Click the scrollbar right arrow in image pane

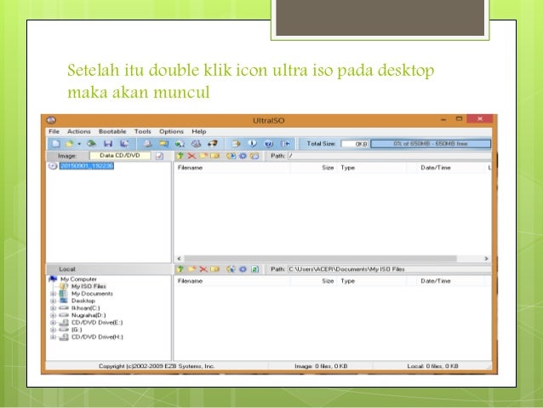click(x=486, y=259)
